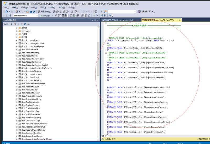Open the 连接 (Connect) dropdown in Object Explorer

tap(6, 24)
